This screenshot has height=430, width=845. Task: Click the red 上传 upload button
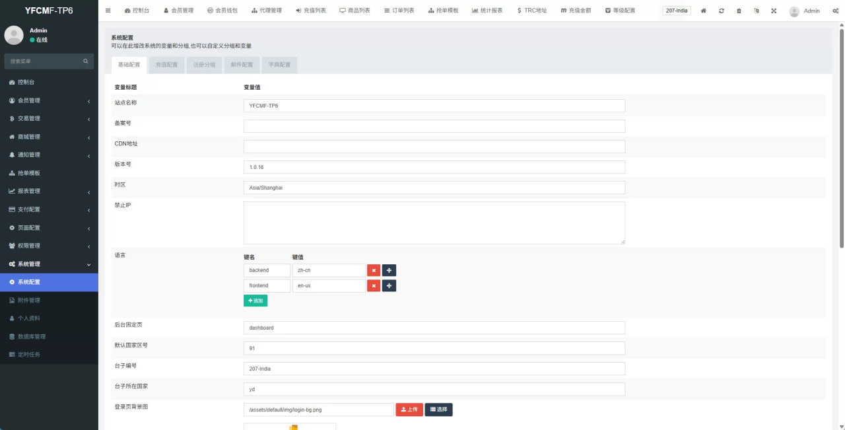click(x=409, y=410)
